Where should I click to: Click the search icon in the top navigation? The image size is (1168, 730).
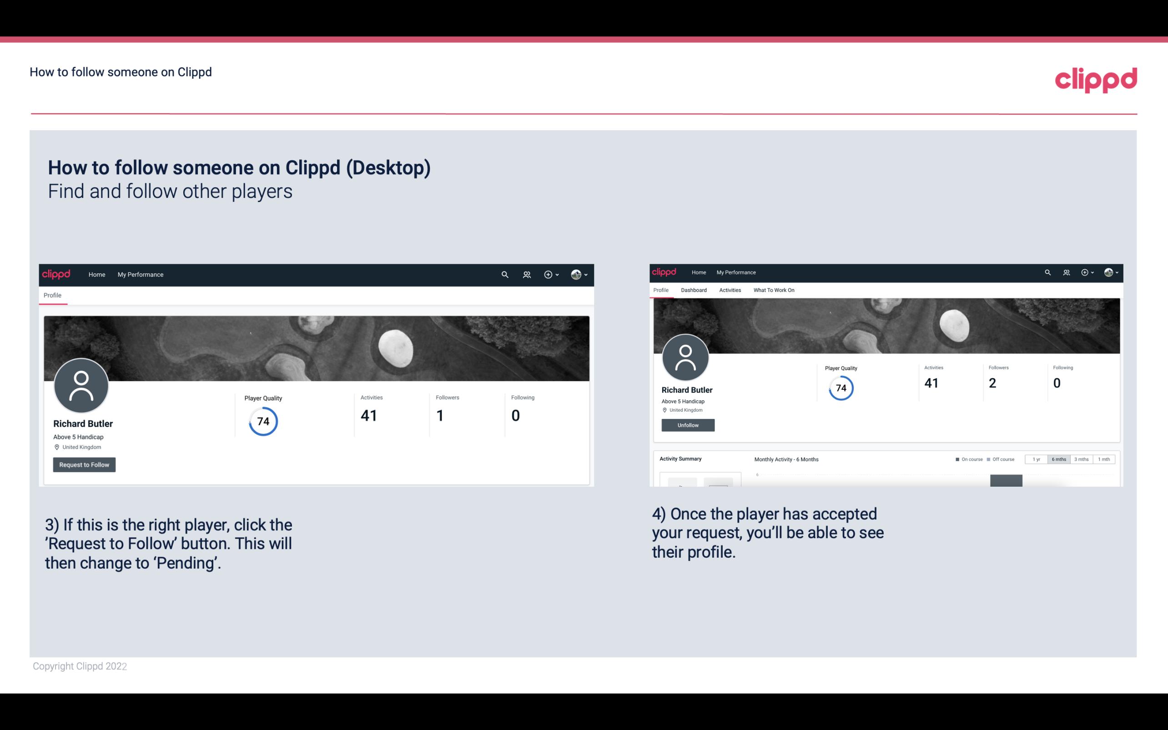point(504,275)
